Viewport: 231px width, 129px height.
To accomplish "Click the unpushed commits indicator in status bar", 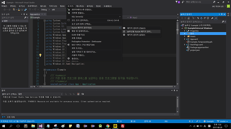I will (191, 121).
